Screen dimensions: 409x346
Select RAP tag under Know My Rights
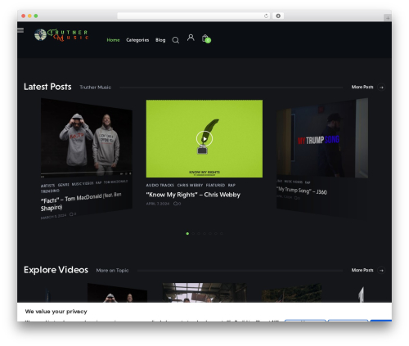231,185
